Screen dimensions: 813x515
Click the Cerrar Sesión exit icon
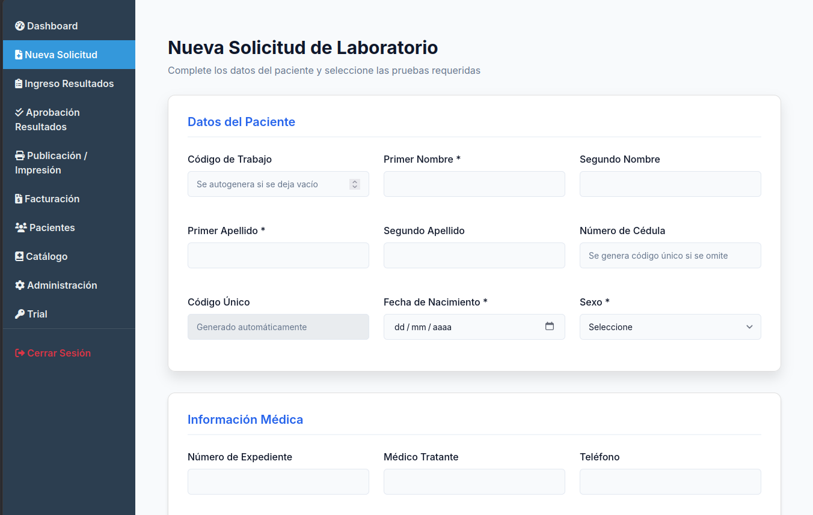point(20,353)
